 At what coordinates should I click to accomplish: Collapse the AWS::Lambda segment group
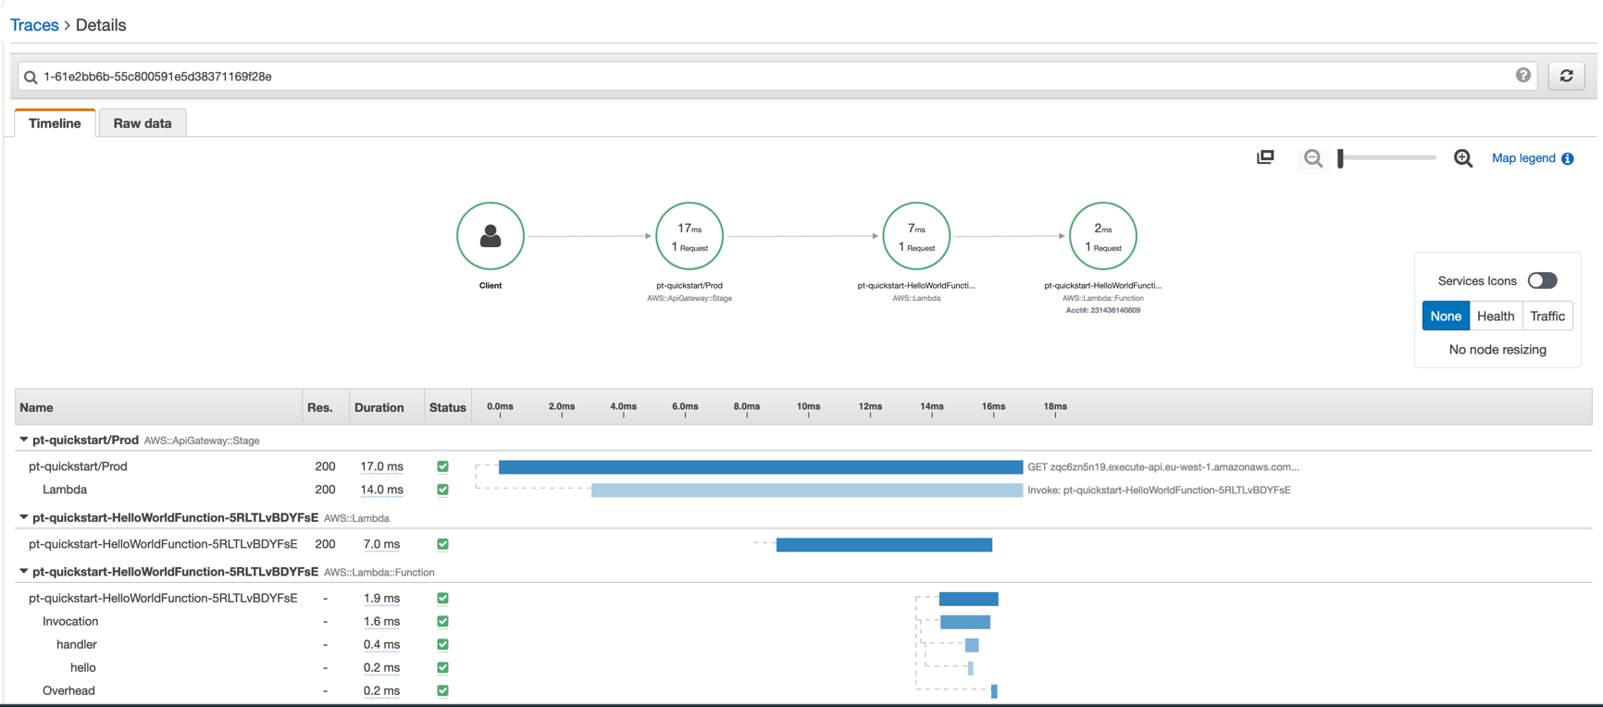(24, 517)
